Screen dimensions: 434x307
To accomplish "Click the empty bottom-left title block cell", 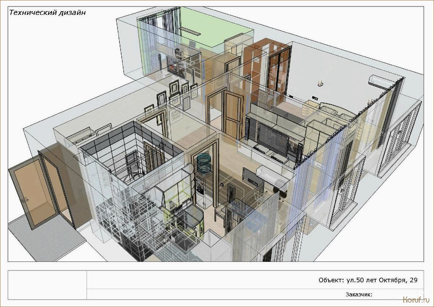I will tap(47, 285).
